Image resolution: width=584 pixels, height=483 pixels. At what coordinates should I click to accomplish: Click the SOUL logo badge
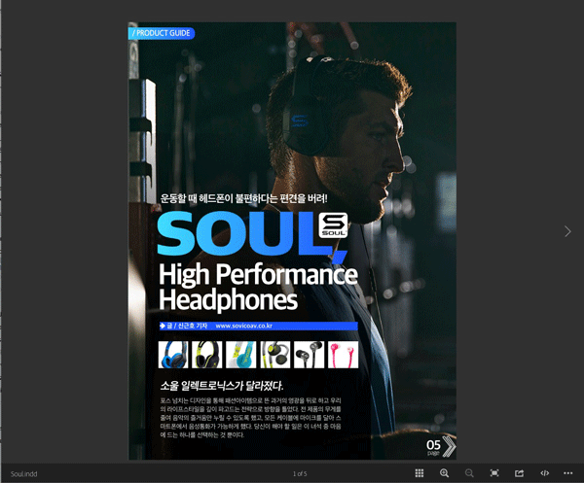[x=333, y=225]
